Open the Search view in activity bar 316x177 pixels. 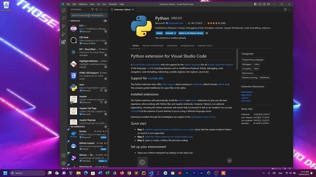(x=64, y=18)
